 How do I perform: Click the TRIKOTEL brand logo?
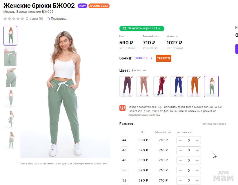[x=164, y=58]
